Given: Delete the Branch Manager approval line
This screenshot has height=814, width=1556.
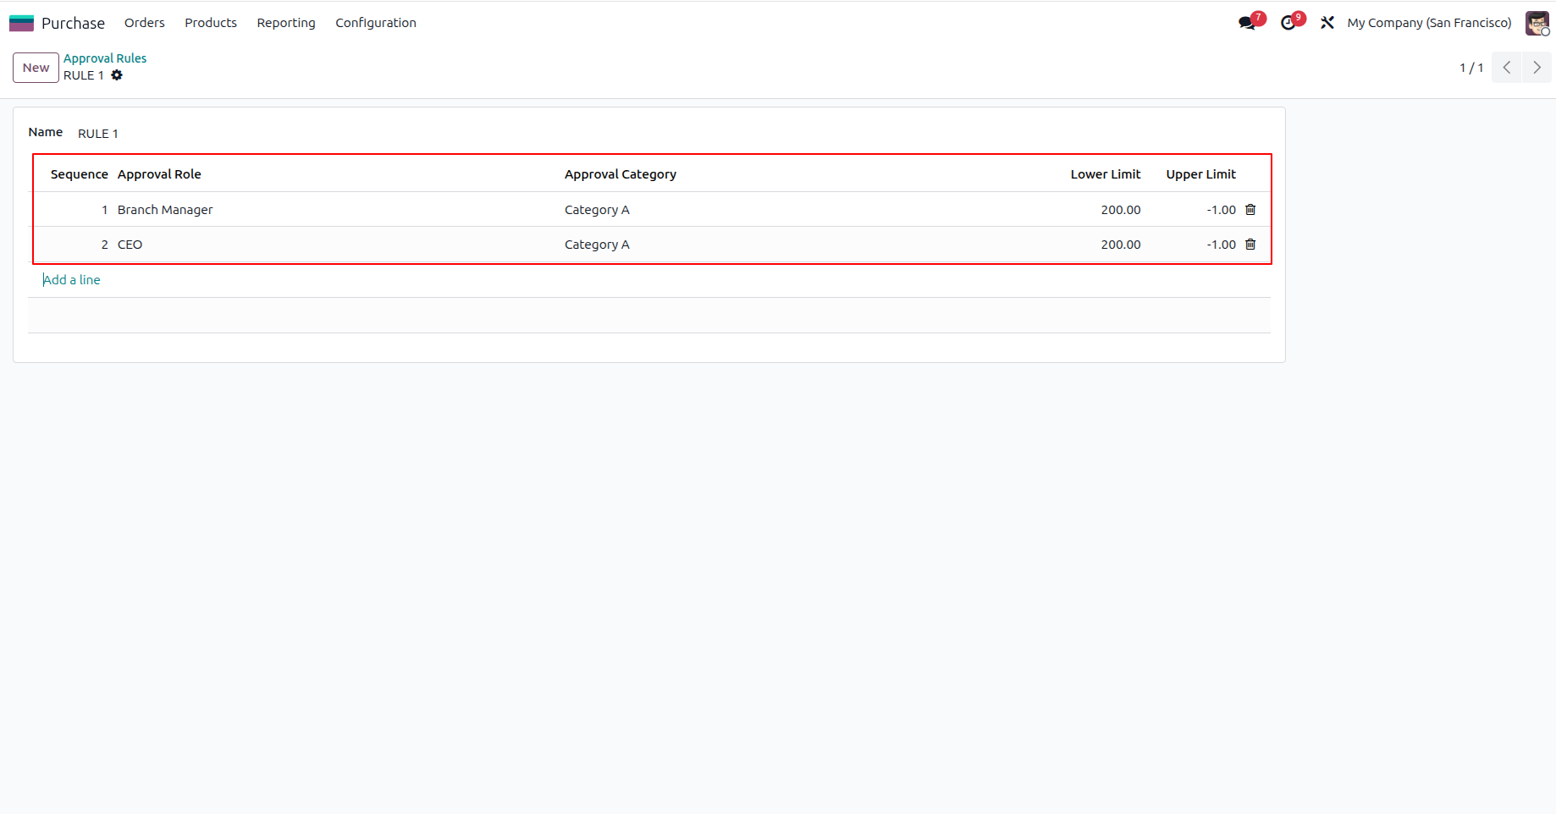Looking at the screenshot, I should tap(1250, 210).
